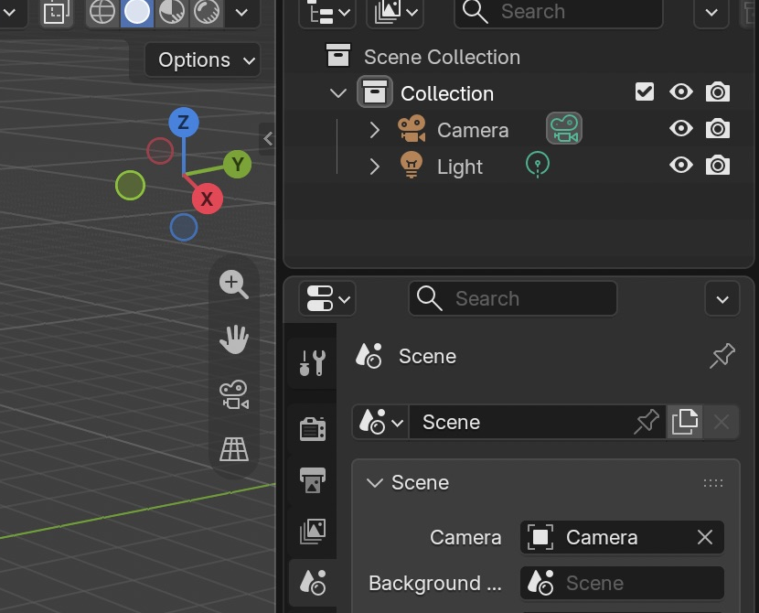Switch to rendered viewport shading
Screen dimensions: 759x613
[207, 12]
